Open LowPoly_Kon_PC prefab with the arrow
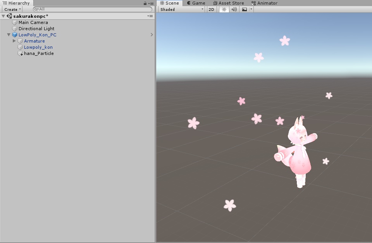 152,35
